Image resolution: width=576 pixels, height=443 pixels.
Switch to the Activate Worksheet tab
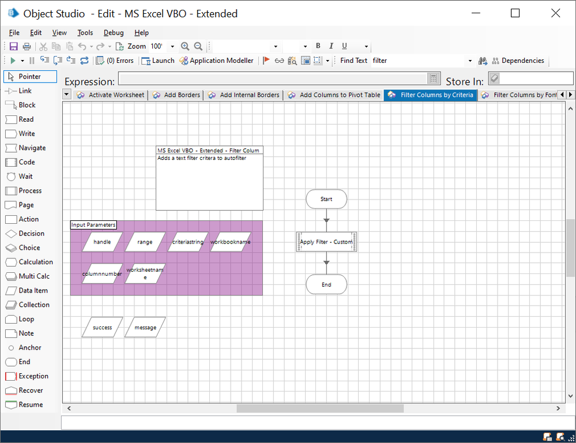[x=111, y=95]
